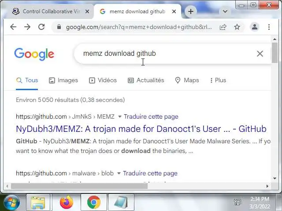This screenshot has width=282, height=211.
Task: Select the Tous search tab
Action: point(27,80)
